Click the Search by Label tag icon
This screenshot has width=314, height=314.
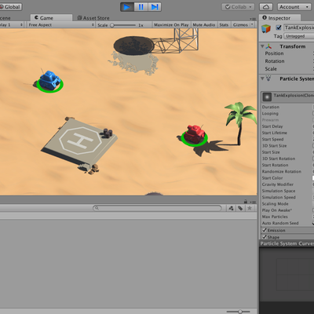(240, 208)
